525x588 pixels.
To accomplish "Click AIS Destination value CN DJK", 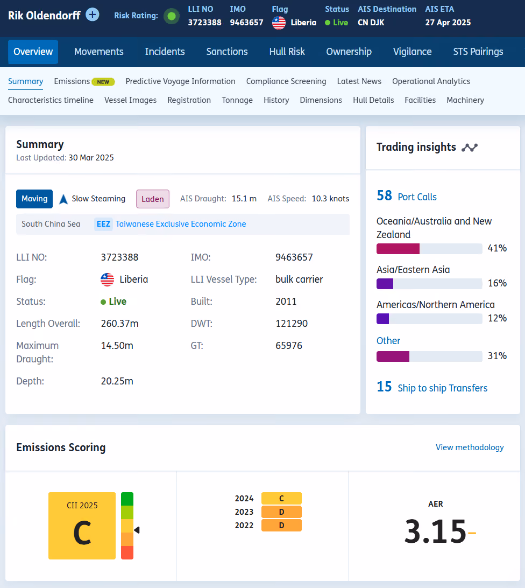I will click(x=371, y=23).
